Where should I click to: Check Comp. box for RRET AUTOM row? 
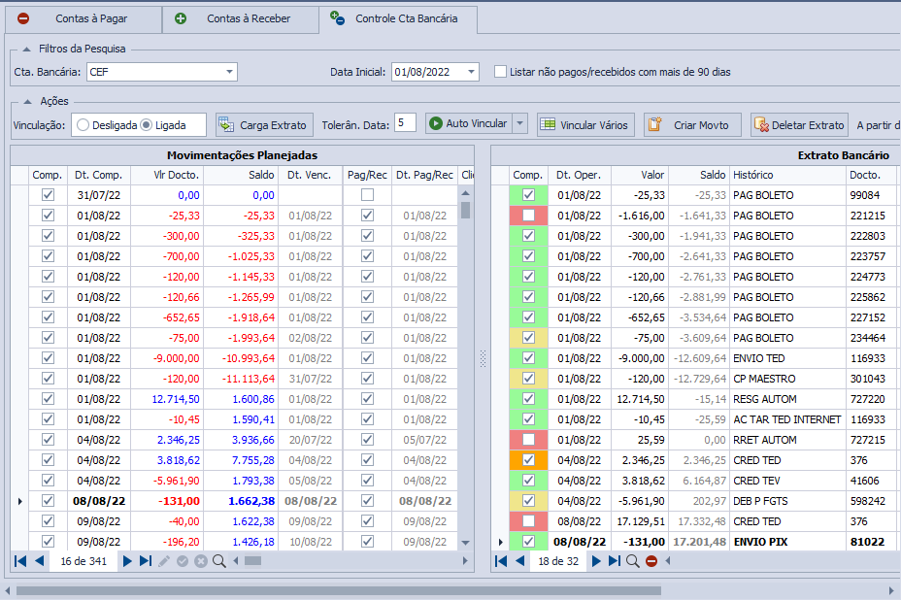tap(528, 440)
